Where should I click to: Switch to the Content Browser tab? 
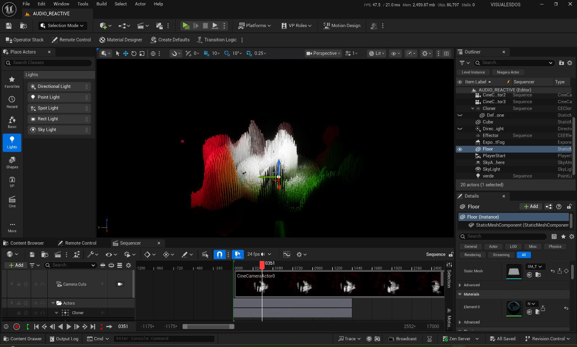pos(27,243)
